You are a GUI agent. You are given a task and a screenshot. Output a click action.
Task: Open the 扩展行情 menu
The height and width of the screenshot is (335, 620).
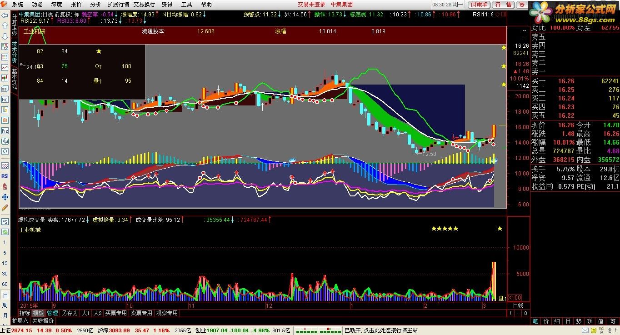(x=118, y=4)
